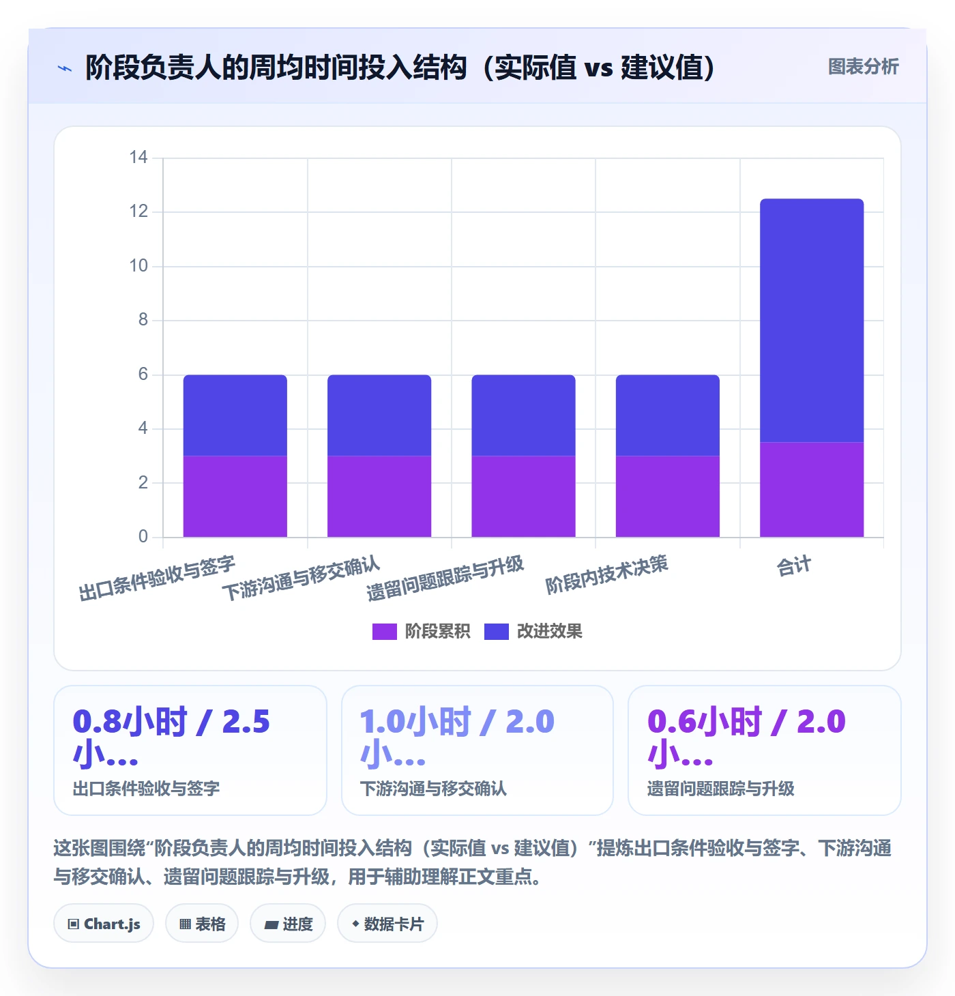Click the 阶段累积 legend label
Screen dimensions: 955x996
tap(437, 632)
